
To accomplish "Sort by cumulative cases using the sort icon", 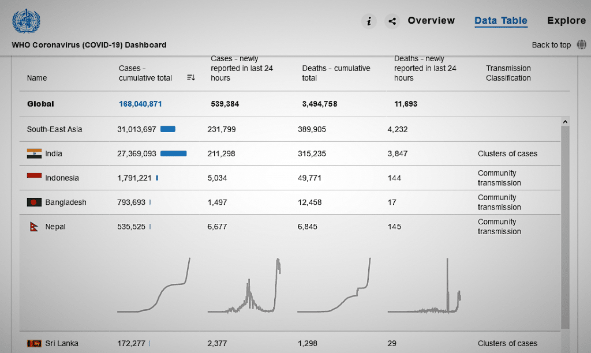I will pyautogui.click(x=191, y=78).
